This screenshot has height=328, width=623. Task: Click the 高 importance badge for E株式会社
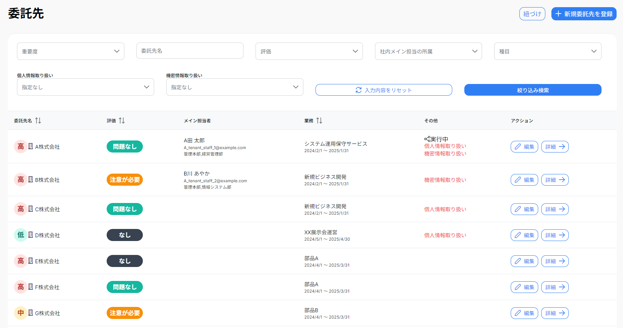pos(20,261)
